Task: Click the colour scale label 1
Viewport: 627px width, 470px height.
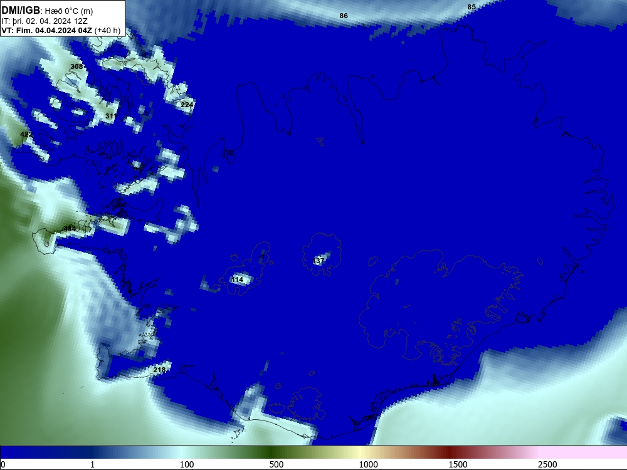Action: tap(92, 464)
